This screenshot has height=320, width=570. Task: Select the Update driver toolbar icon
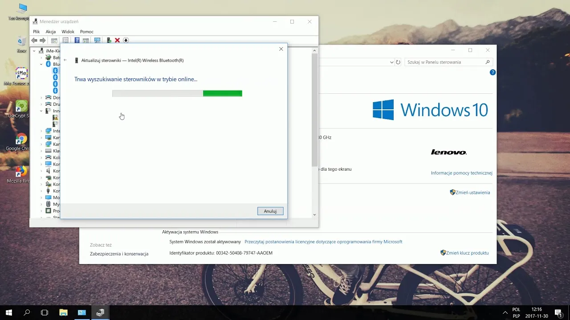click(x=110, y=40)
